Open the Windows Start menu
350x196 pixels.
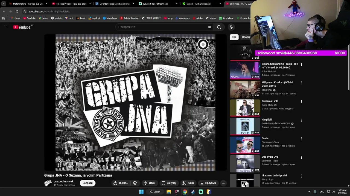pos(141,192)
